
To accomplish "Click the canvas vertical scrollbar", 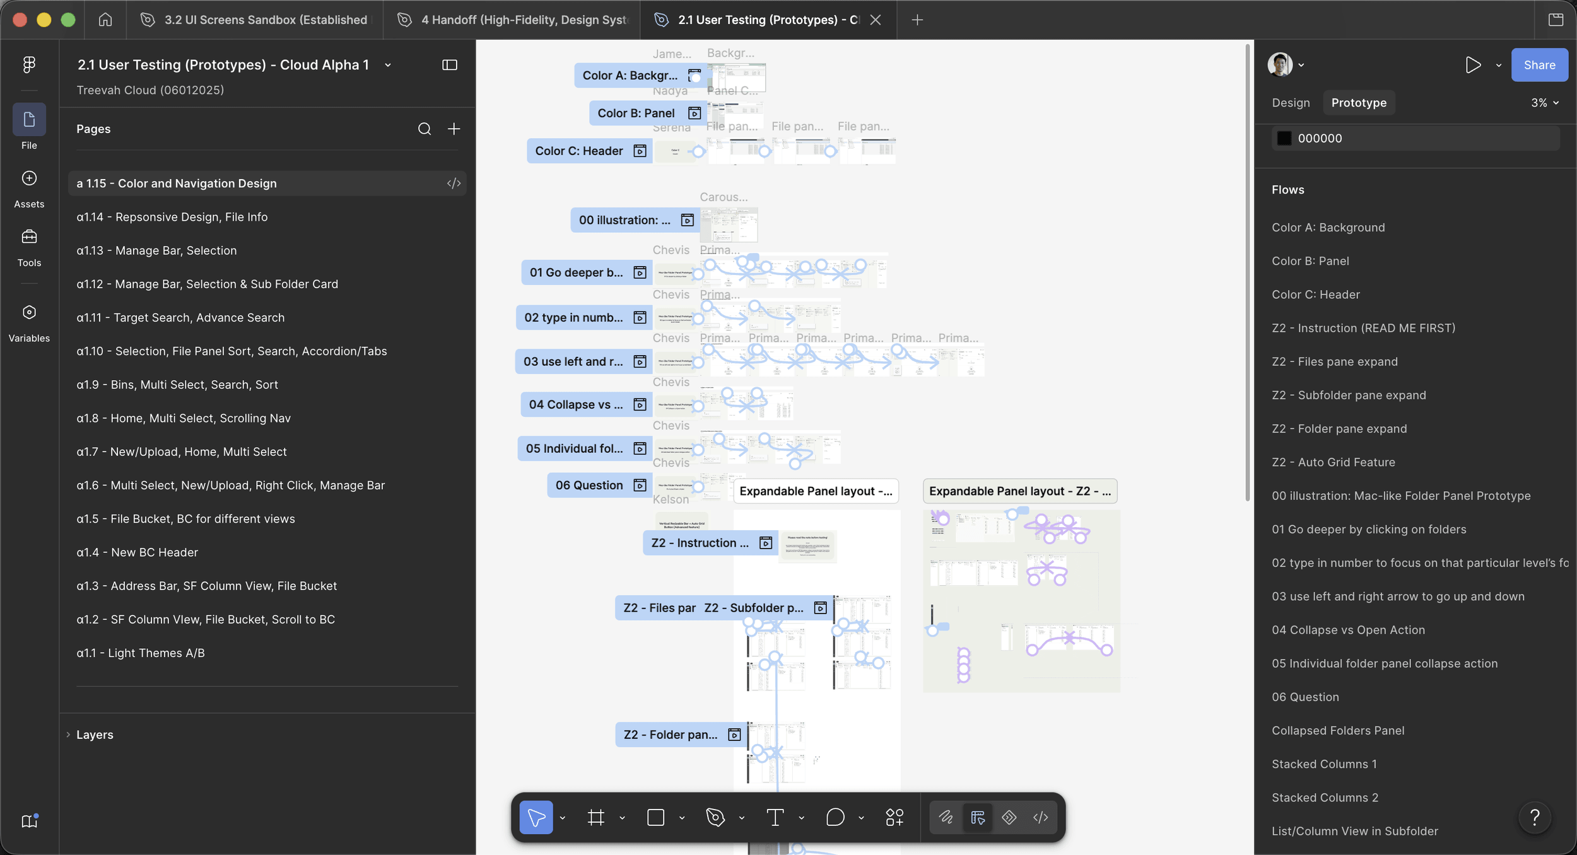I will pyautogui.click(x=1247, y=272).
